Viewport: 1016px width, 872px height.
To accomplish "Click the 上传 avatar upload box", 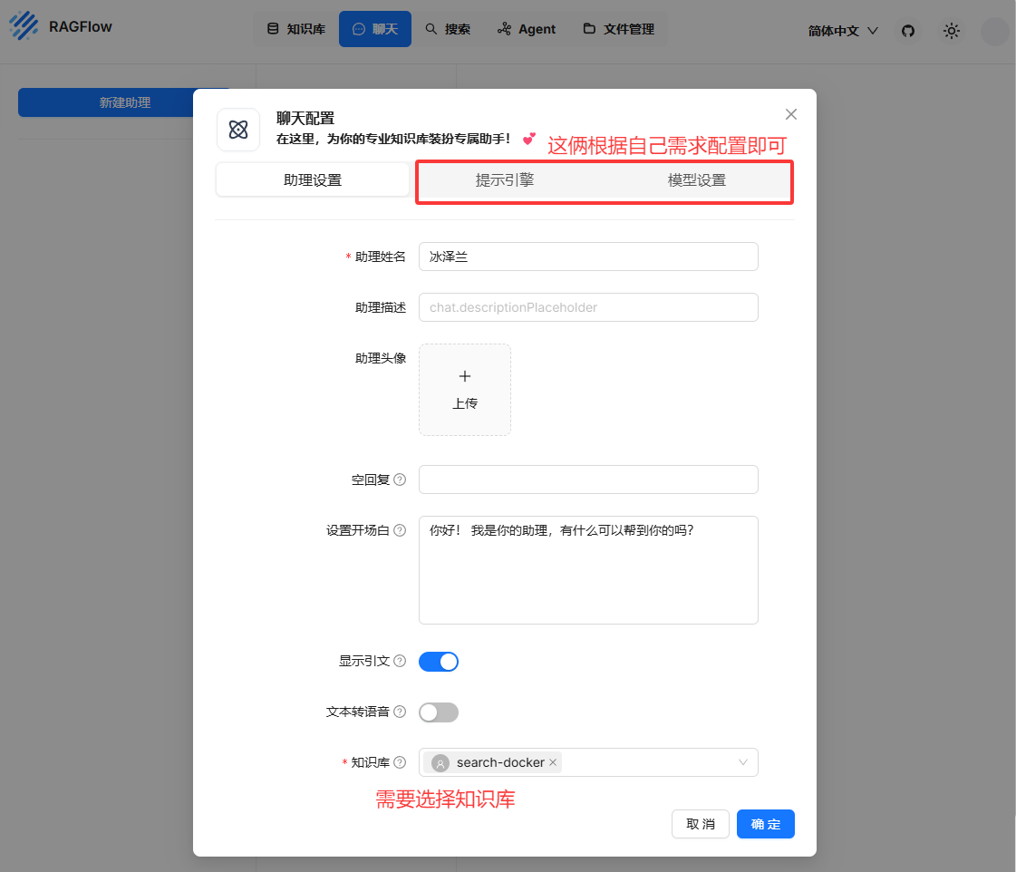I will (465, 390).
